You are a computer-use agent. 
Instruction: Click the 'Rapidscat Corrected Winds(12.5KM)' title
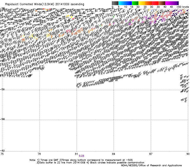tap(30, 4)
